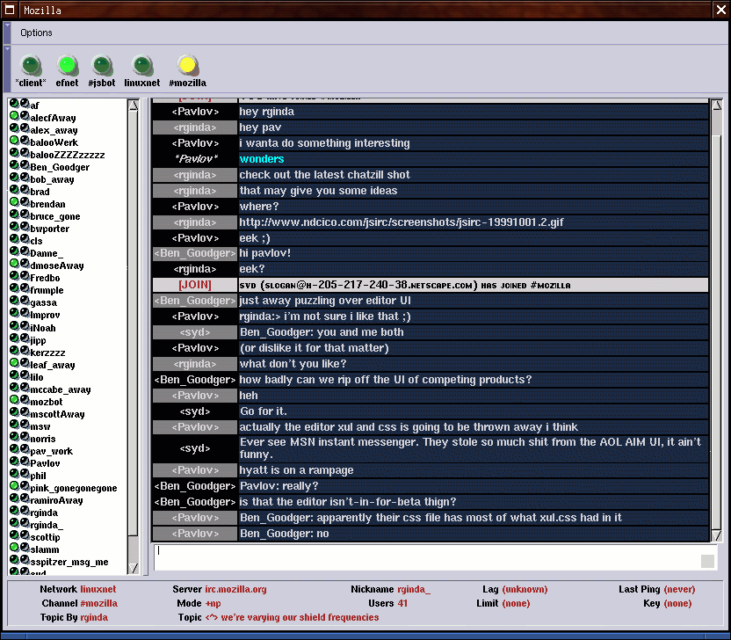Select user Ben_Goodger in the user list
The image size is (731, 640).
pos(60,167)
